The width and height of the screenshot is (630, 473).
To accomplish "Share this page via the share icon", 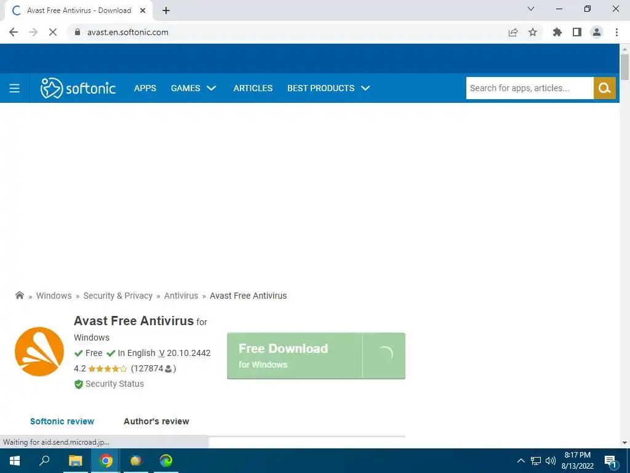I will point(513,32).
